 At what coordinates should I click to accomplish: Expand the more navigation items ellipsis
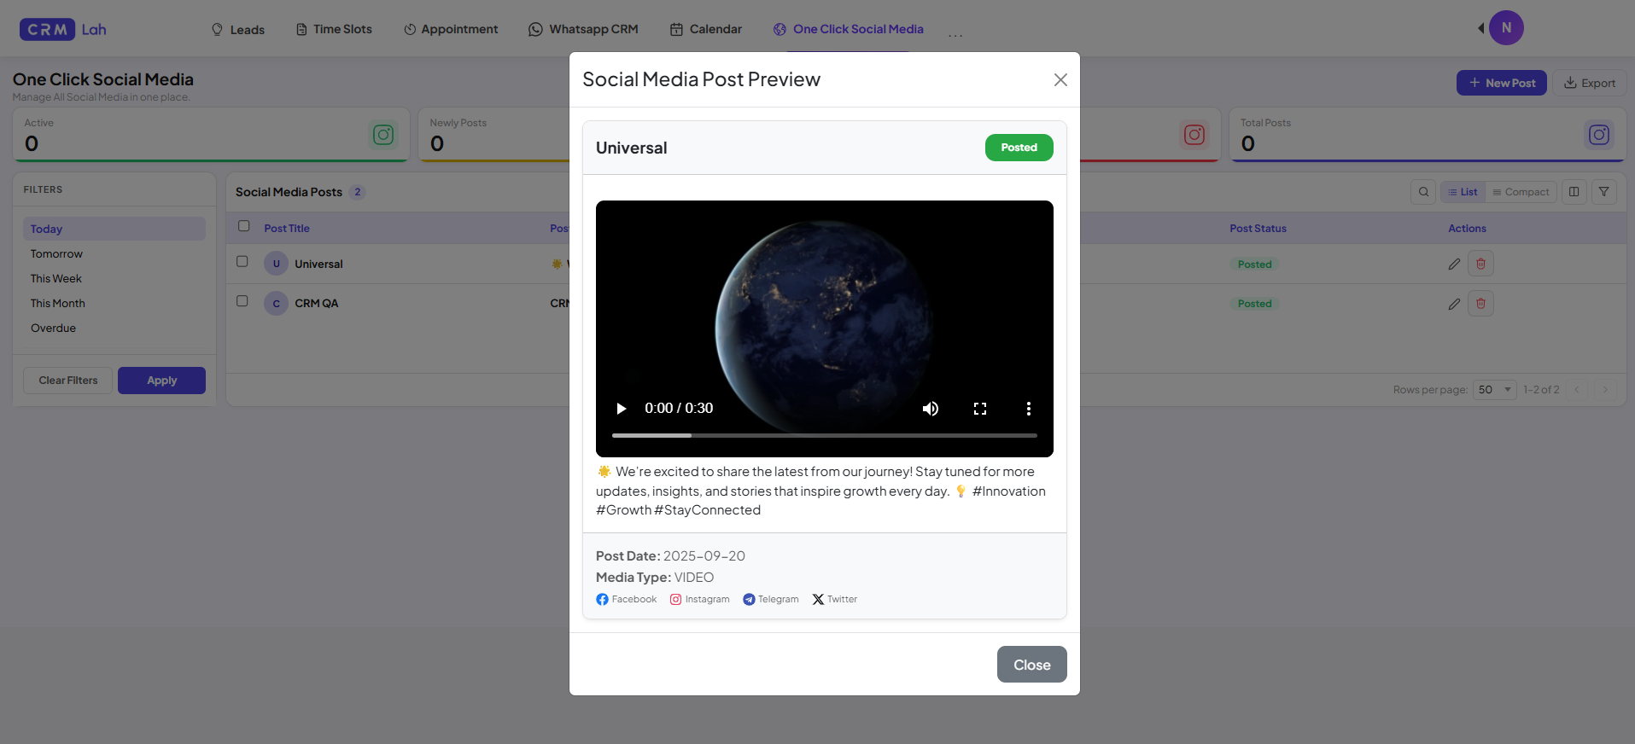click(x=955, y=35)
